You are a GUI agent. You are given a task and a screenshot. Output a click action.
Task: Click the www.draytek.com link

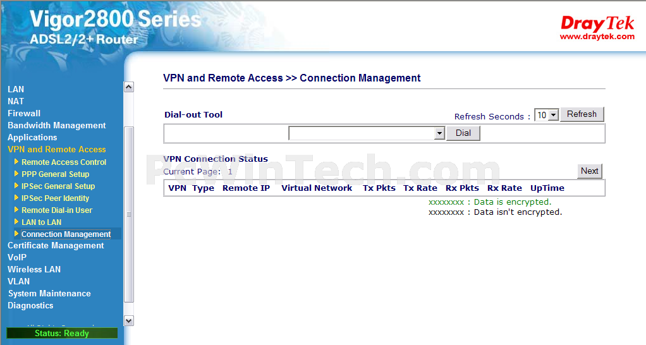click(597, 37)
